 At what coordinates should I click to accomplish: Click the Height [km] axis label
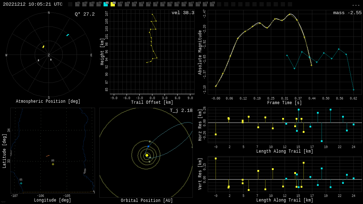[102, 52]
